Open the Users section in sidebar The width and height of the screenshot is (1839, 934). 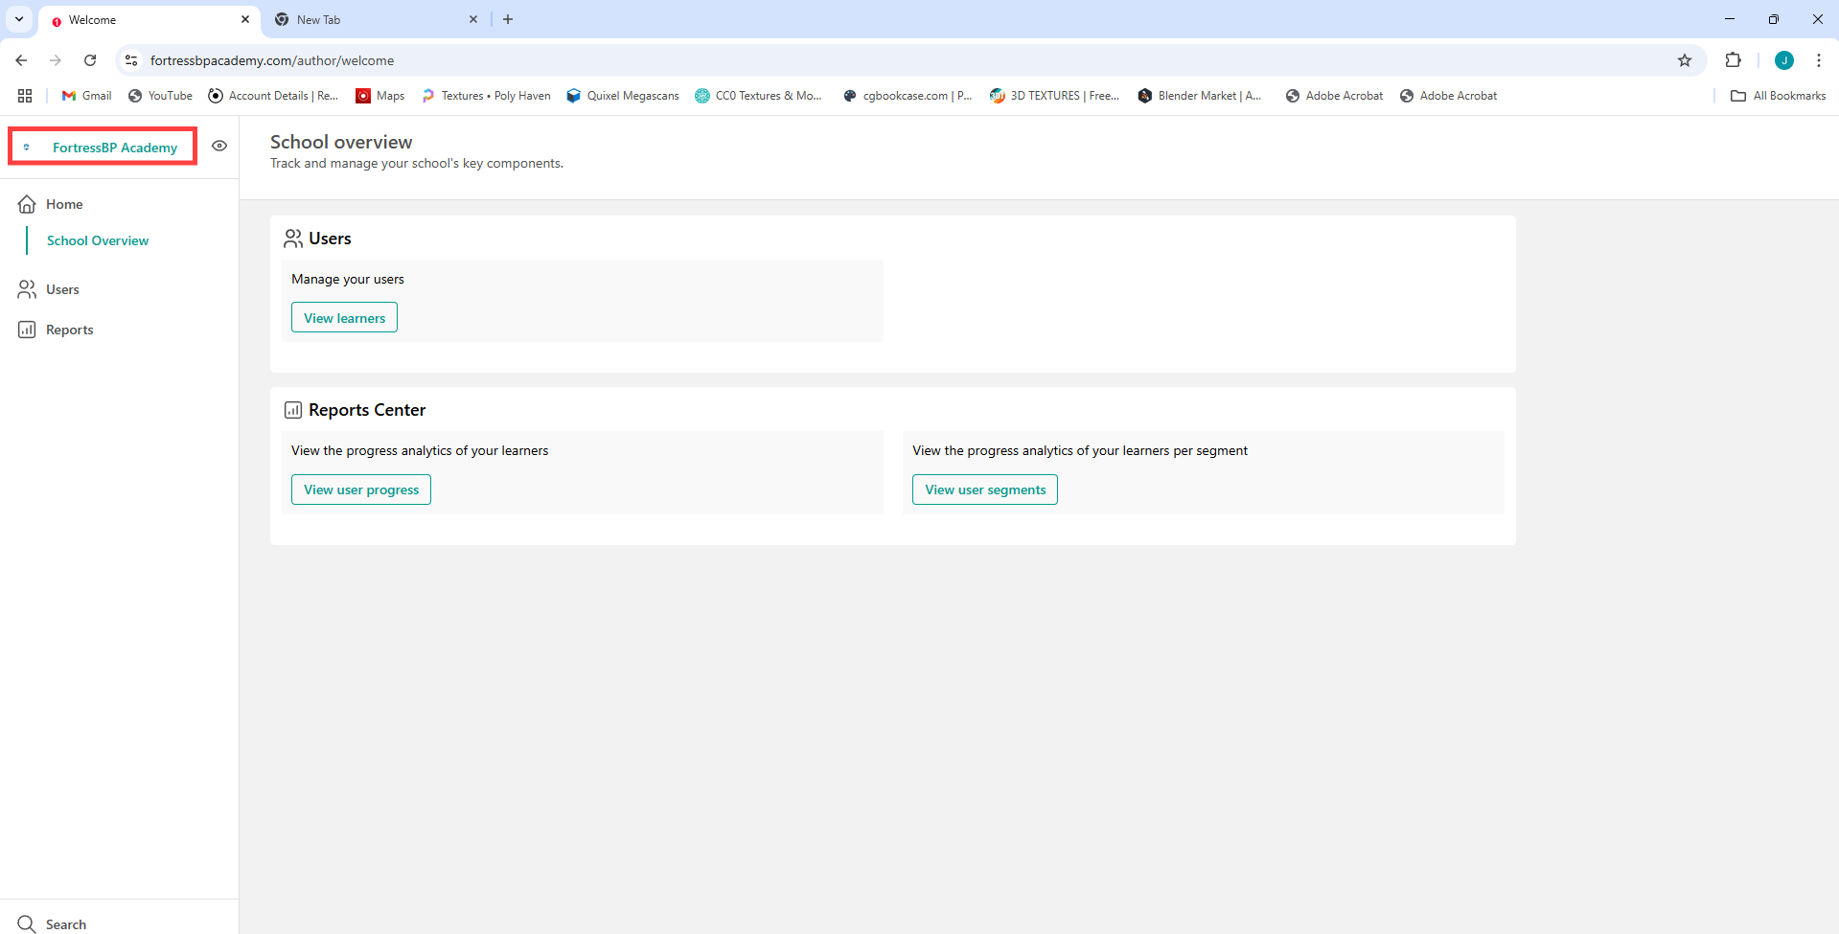pos(62,289)
